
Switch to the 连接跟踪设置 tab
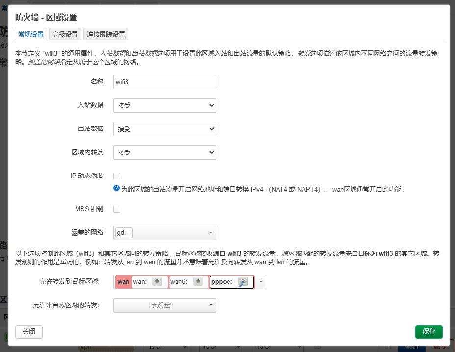coord(106,34)
